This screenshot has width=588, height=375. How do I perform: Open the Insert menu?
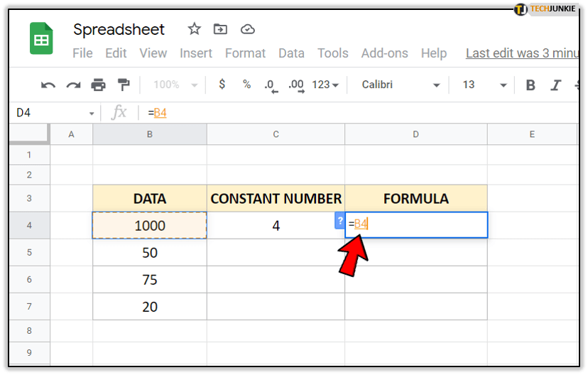click(x=196, y=53)
